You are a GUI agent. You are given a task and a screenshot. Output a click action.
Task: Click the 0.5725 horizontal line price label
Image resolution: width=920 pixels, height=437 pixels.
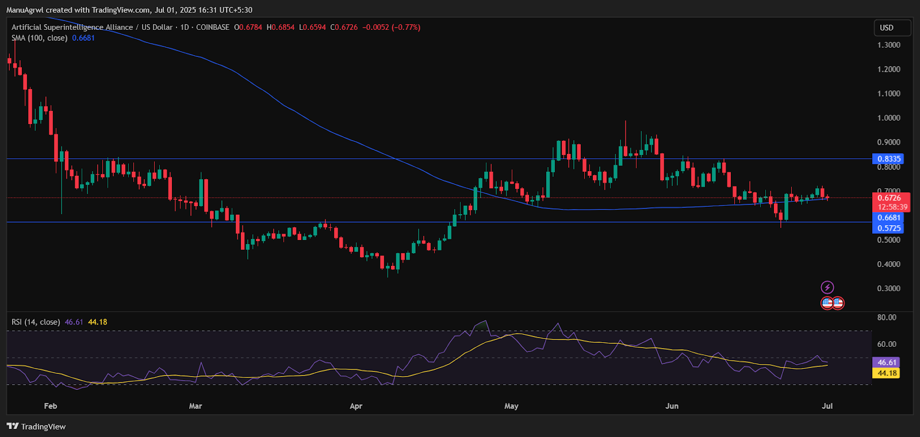click(x=888, y=228)
